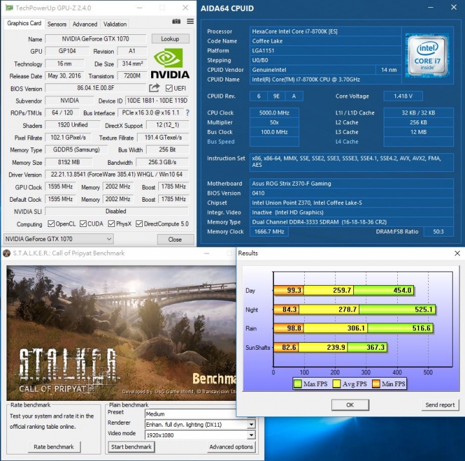
Task: Close the Results dialog with X
Action: tap(457, 253)
